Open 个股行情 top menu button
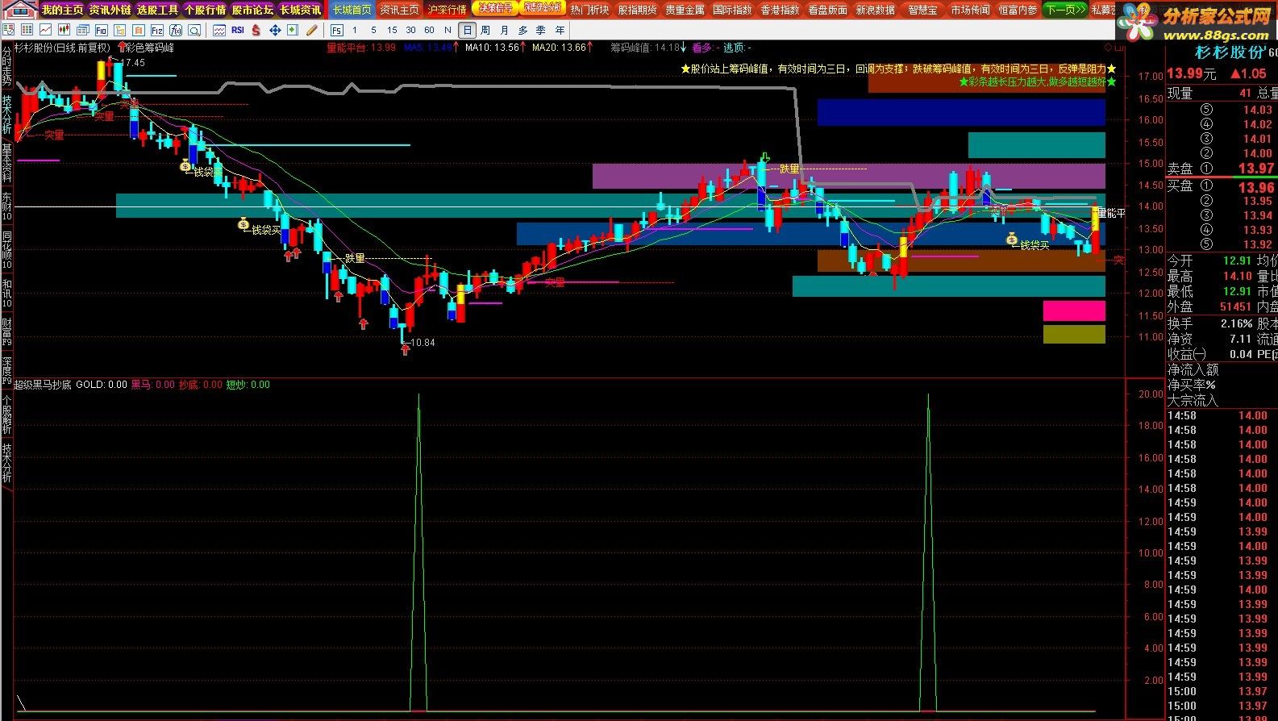The image size is (1278, 721). click(205, 10)
